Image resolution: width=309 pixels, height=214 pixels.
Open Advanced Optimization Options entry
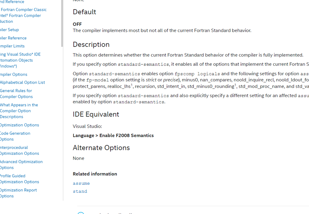coord(21,165)
